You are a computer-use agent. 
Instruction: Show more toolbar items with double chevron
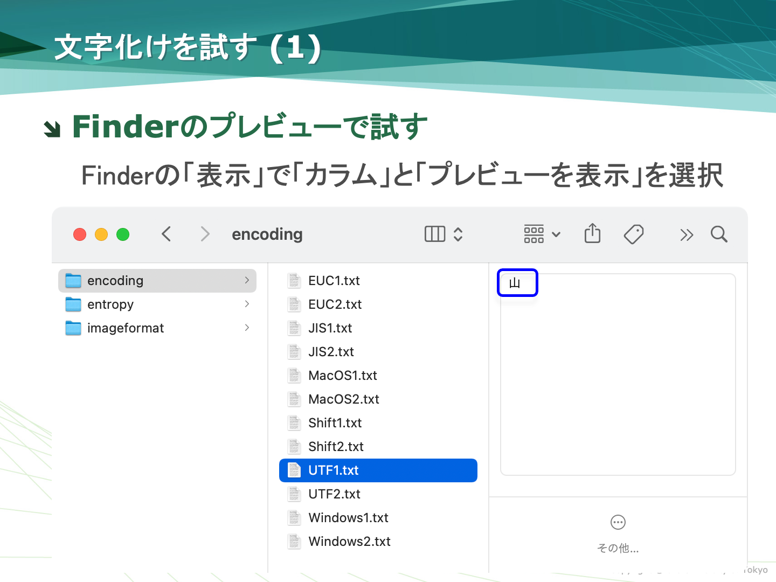pos(686,234)
